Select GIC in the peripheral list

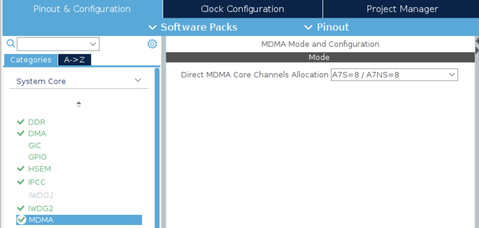[x=35, y=146]
